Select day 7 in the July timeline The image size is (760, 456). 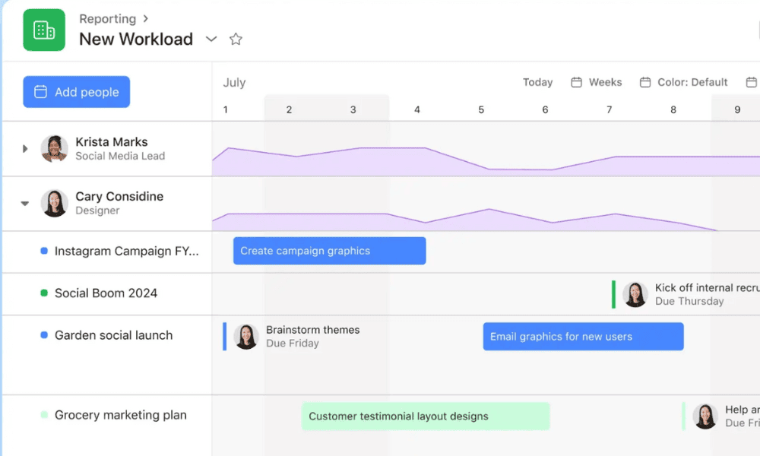tap(609, 110)
